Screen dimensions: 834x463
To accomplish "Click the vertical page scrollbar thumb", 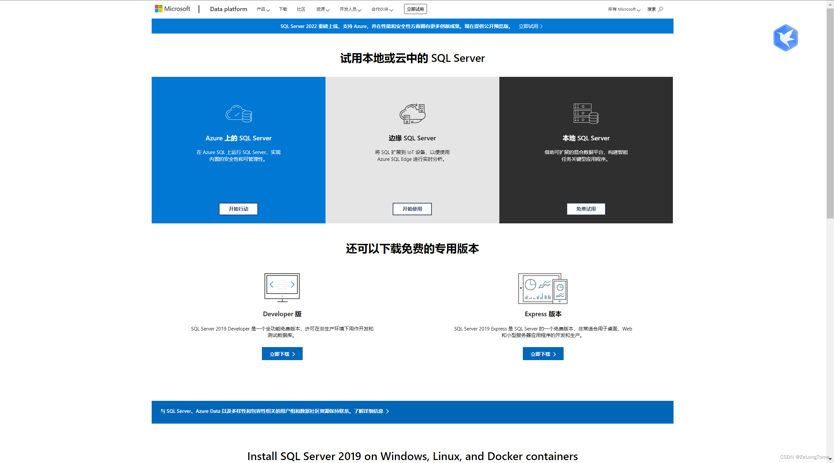I will click(830, 114).
